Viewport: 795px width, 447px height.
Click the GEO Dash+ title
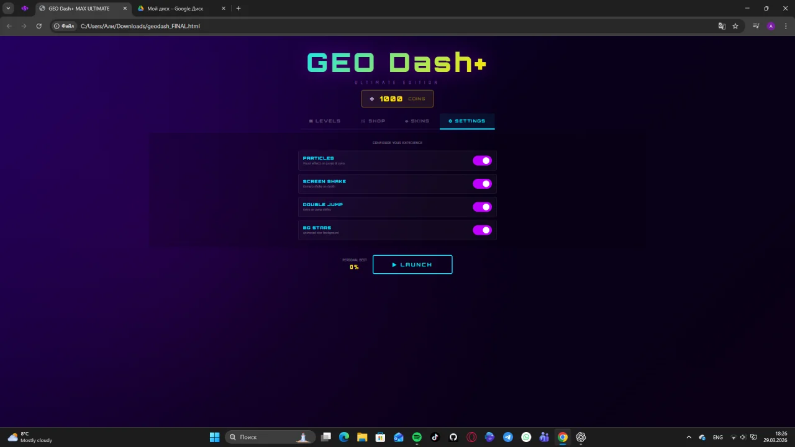pyautogui.click(x=397, y=63)
